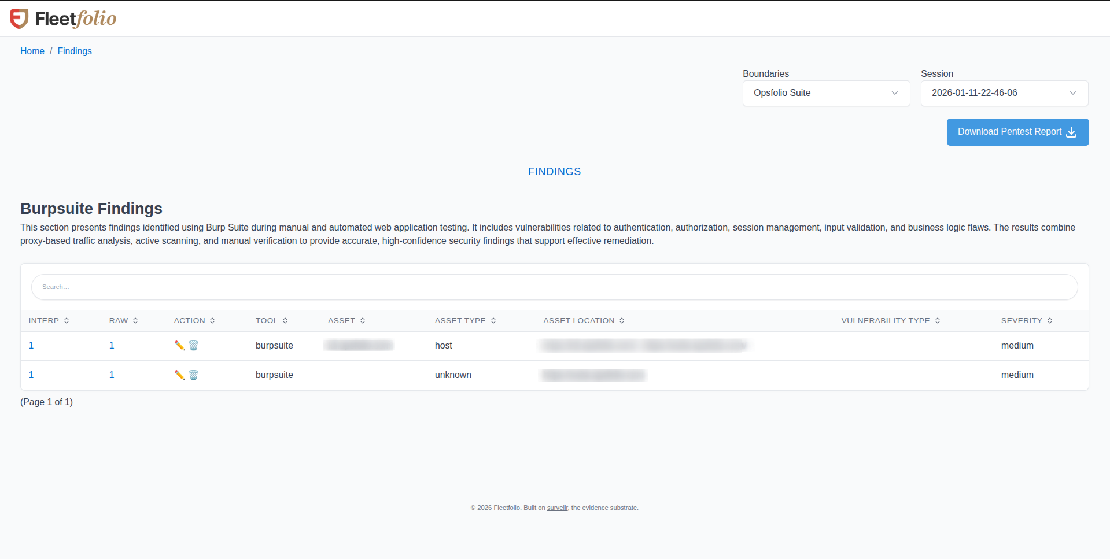Click the download icon on the pentest report button
The width and height of the screenshot is (1110, 559).
point(1072,132)
